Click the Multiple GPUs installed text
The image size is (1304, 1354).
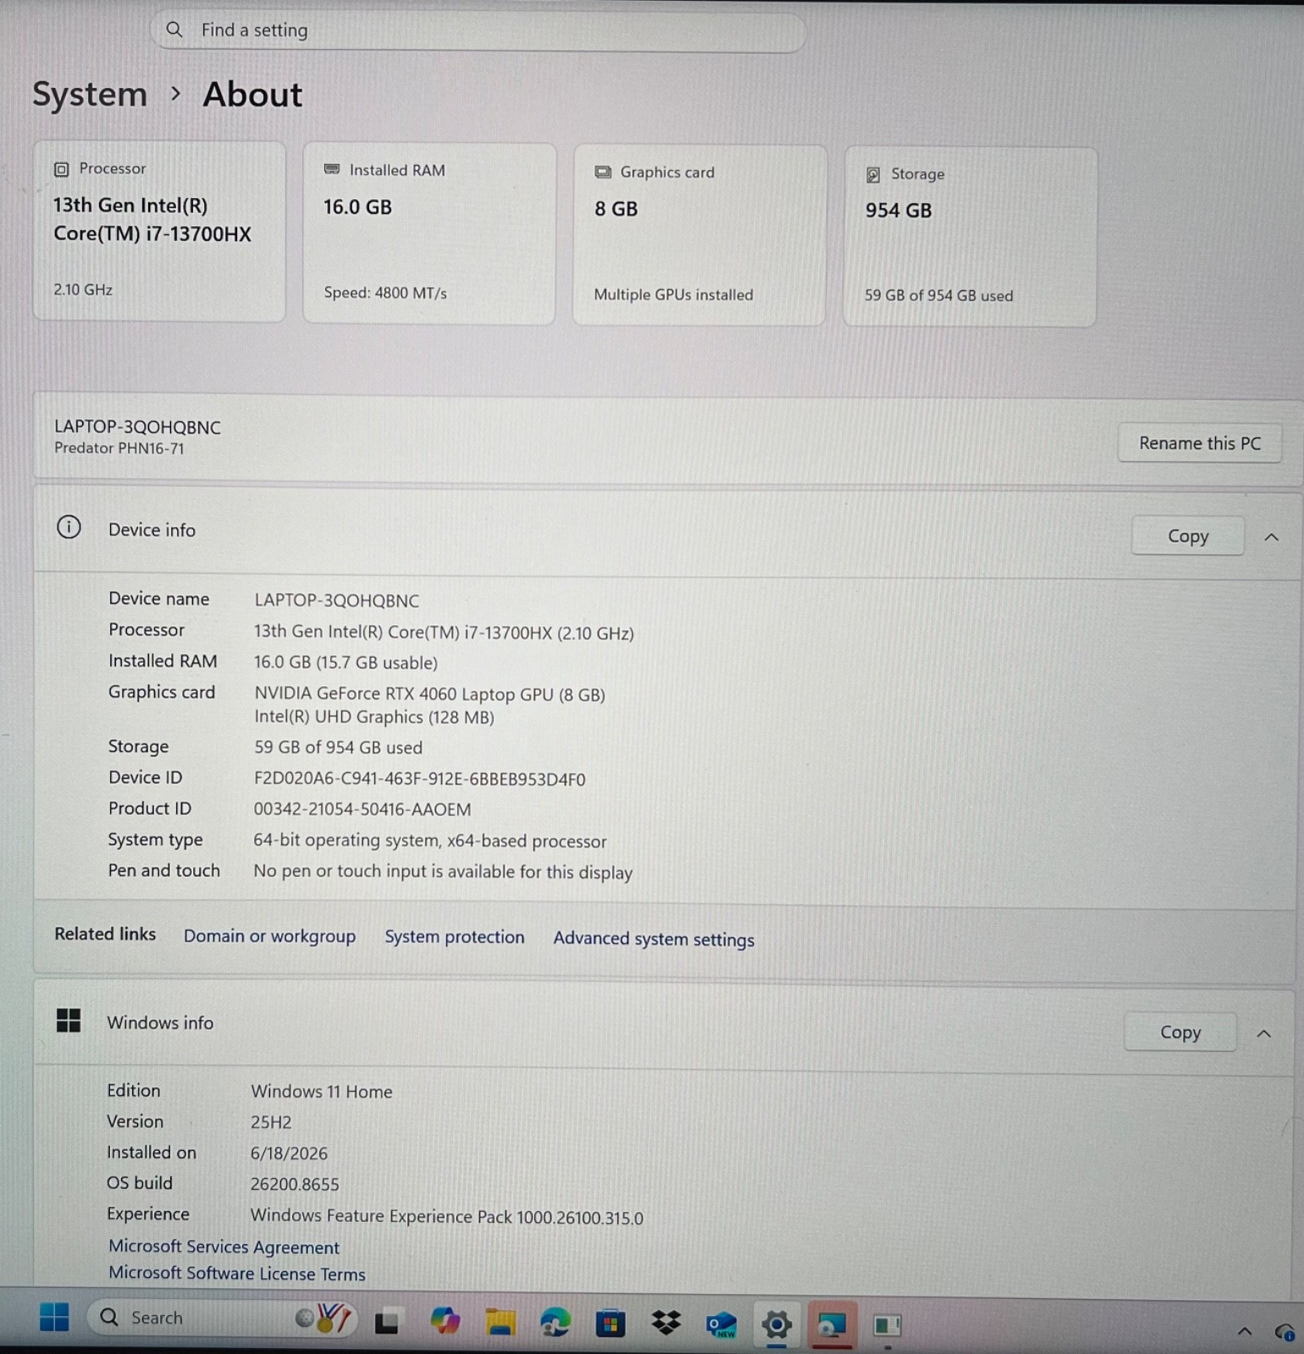[x=673, y=294]
